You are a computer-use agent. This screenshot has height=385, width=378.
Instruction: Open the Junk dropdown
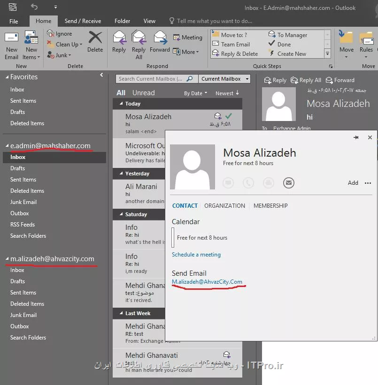point(59,55)
